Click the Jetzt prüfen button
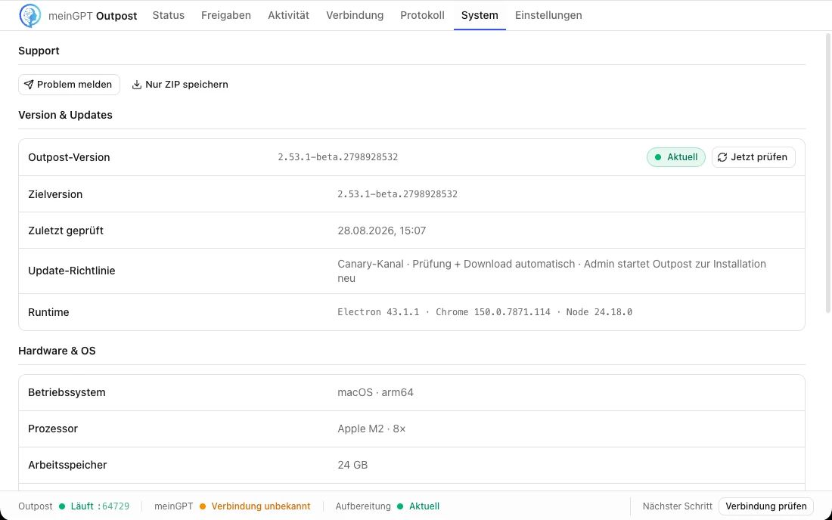Viewport: 832px width, 520px height. coord(753,157)
